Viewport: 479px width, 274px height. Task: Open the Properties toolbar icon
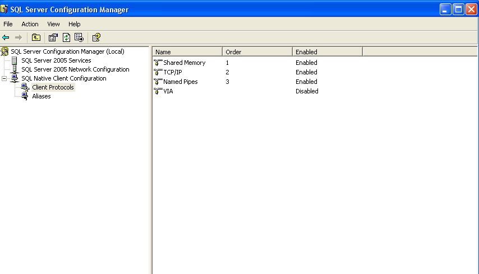point(53,37)
